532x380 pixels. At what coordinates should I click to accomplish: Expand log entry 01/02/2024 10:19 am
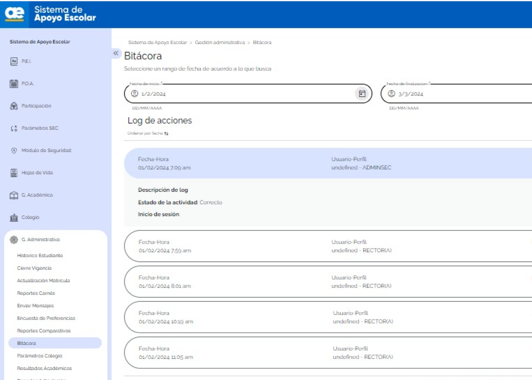click(328, 317)
